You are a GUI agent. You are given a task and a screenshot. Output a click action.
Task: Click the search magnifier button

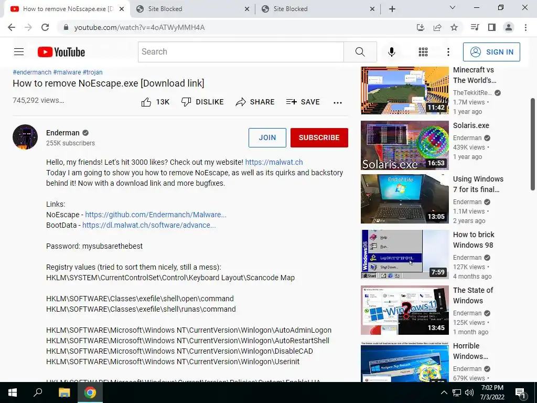click(360, 52)
